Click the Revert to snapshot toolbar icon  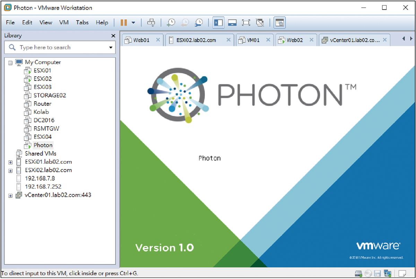[x=185, y=23]
